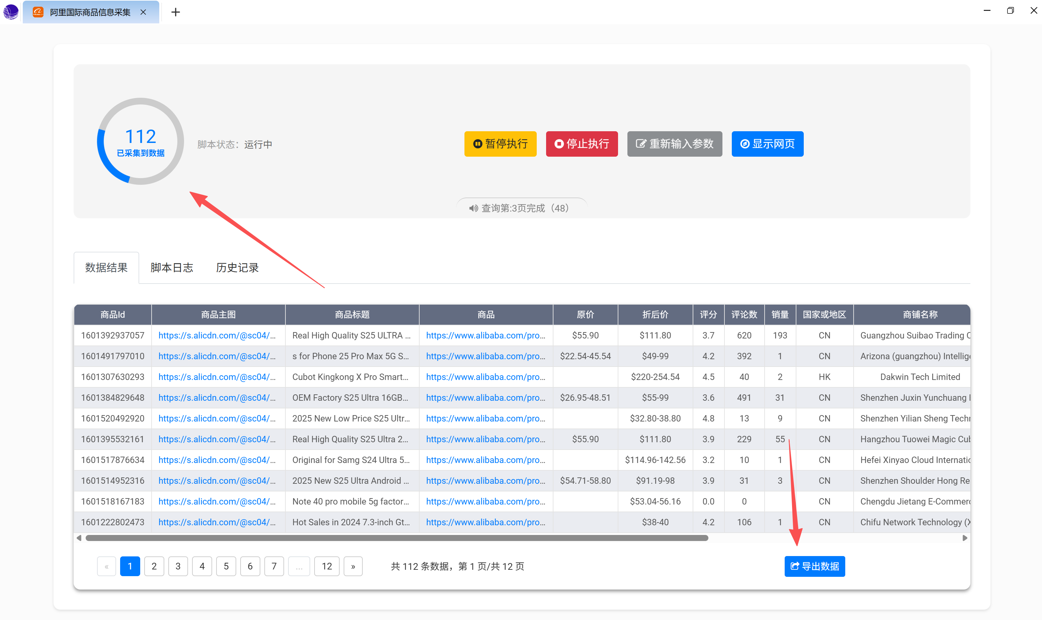The height and width of the screenshot is (620, 1042).
Task: Open image link for product 1601395532161
Action: [x=217, y=439]
